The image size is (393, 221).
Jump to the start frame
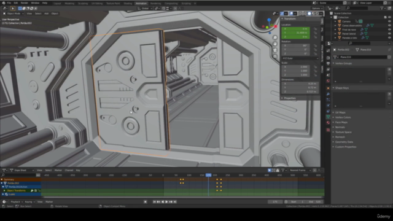point(154,202)
